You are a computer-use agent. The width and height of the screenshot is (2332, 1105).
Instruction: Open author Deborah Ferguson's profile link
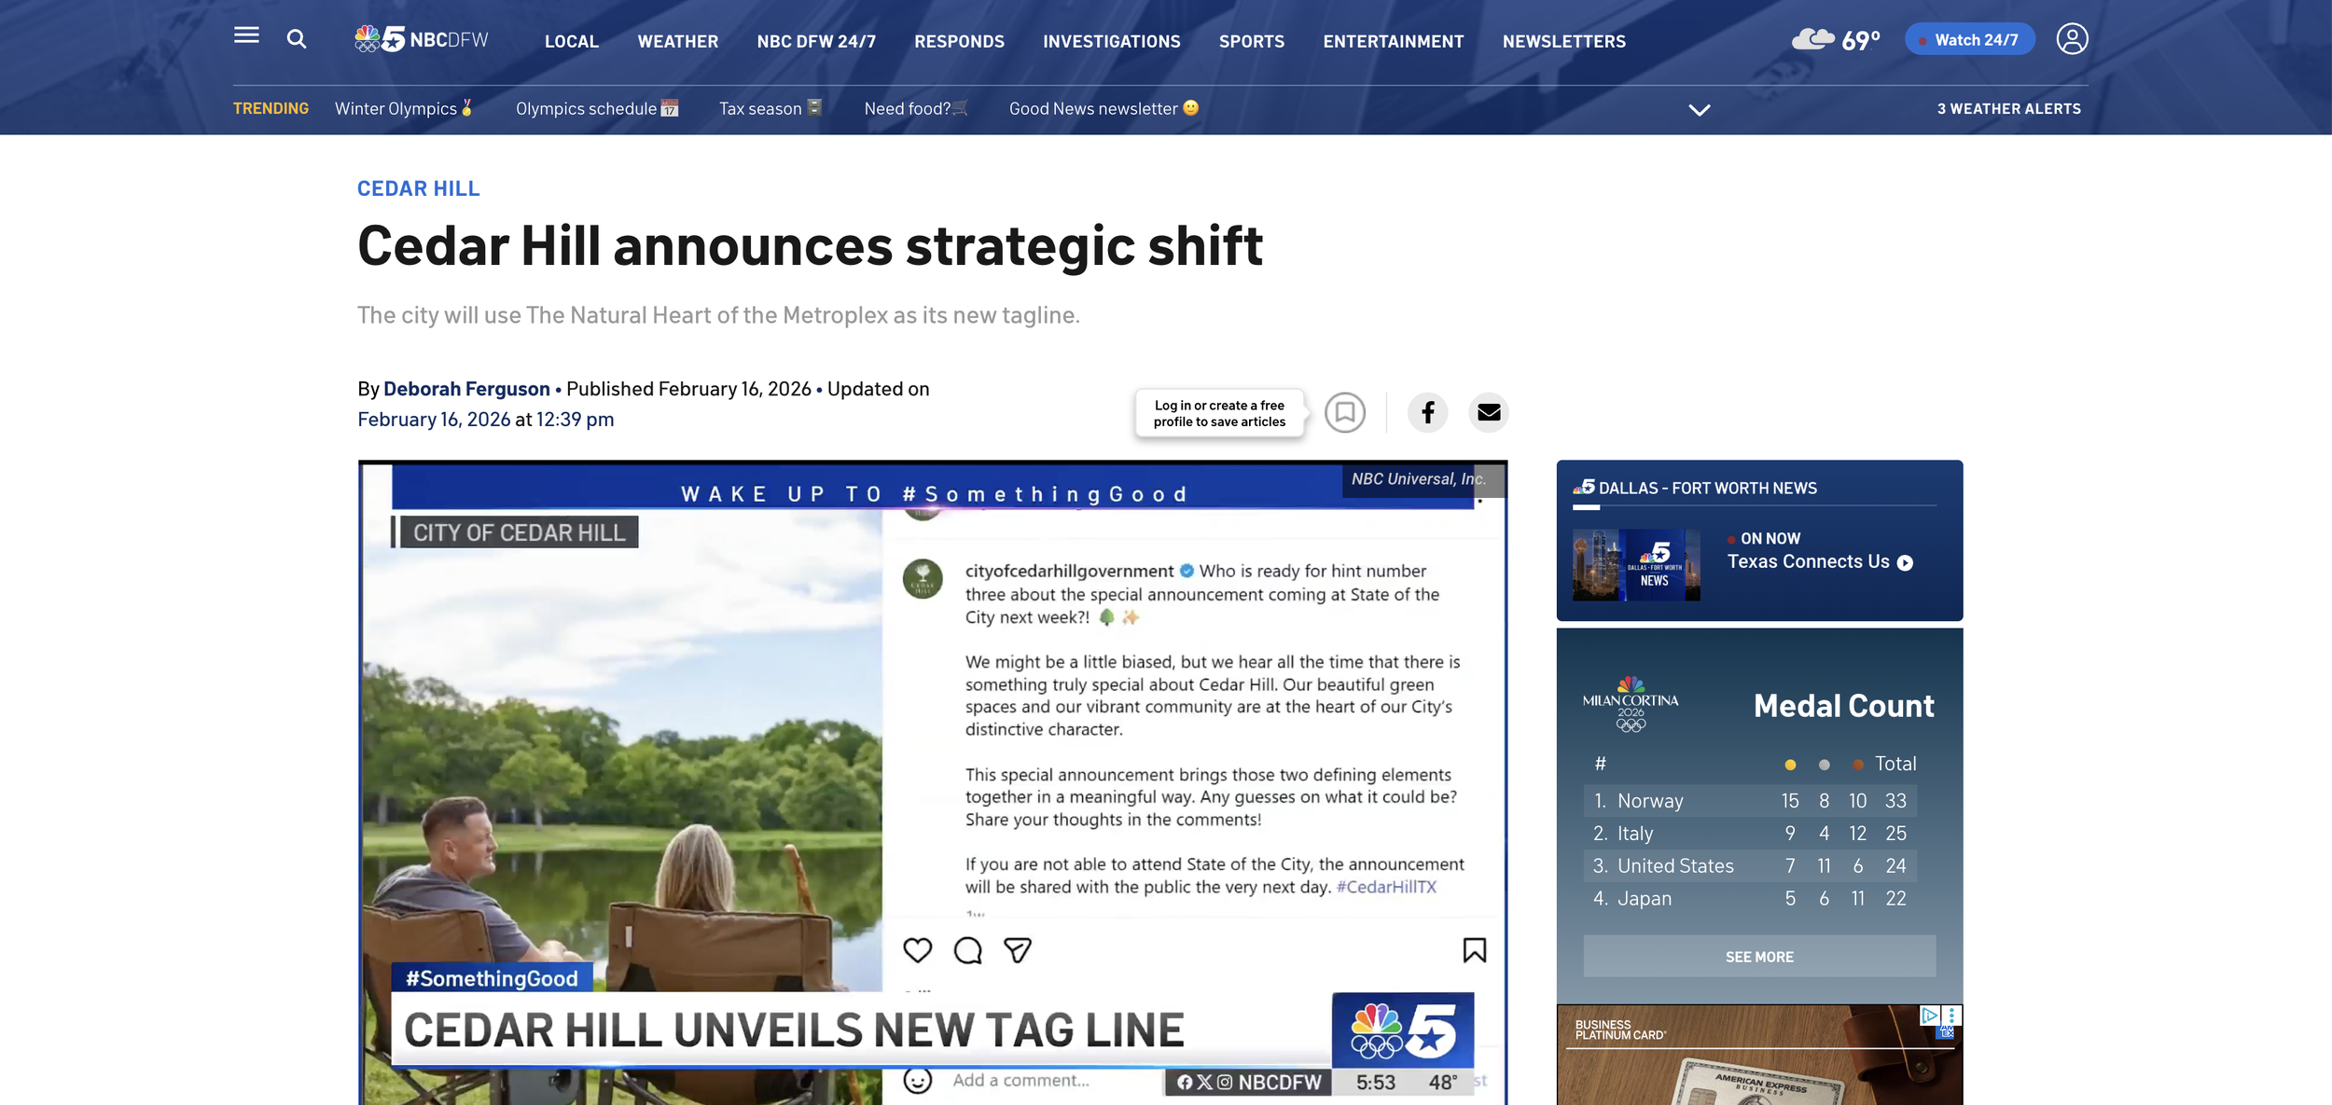click(x=466, y=388)
